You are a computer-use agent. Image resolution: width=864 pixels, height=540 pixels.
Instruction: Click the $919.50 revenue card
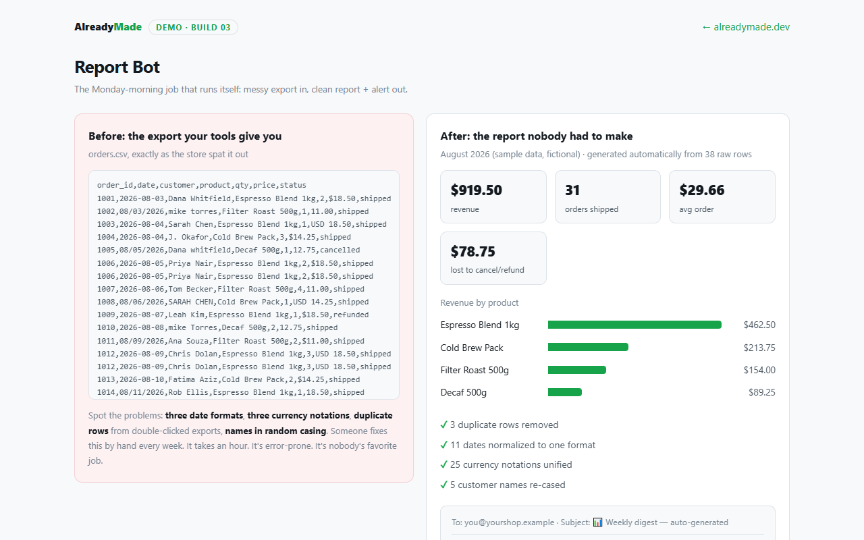pyautogui.click(x=493, y=196)
